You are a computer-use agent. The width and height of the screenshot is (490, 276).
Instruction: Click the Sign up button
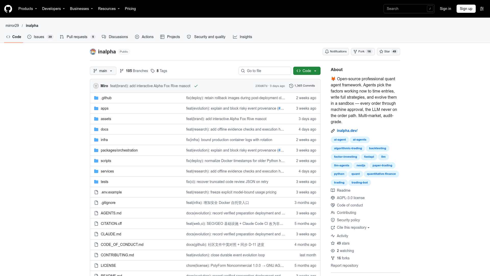[x=466, y=9]
